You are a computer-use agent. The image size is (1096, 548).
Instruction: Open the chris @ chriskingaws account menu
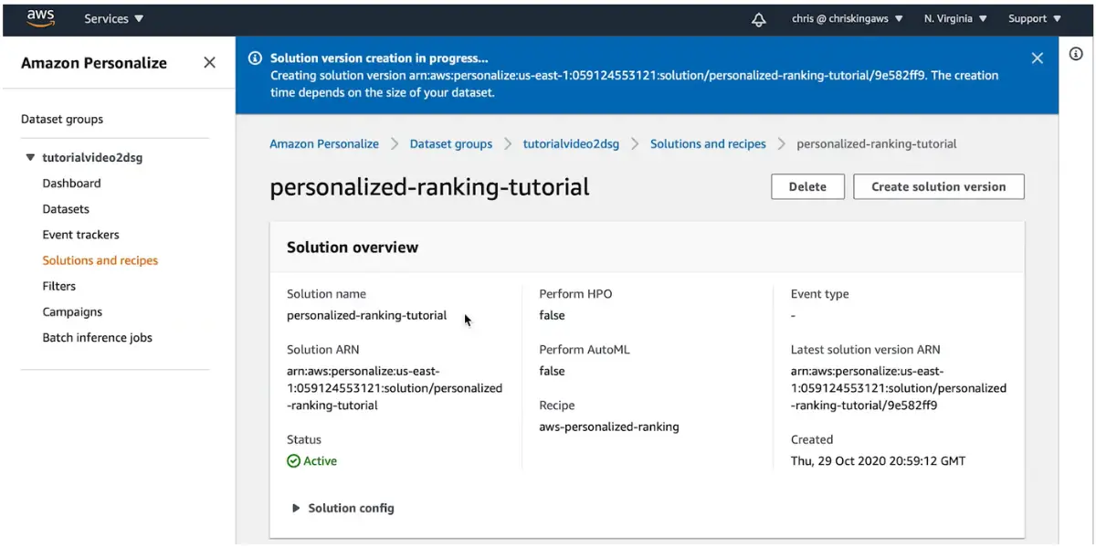pyautogui.click(x=847, y=18)
